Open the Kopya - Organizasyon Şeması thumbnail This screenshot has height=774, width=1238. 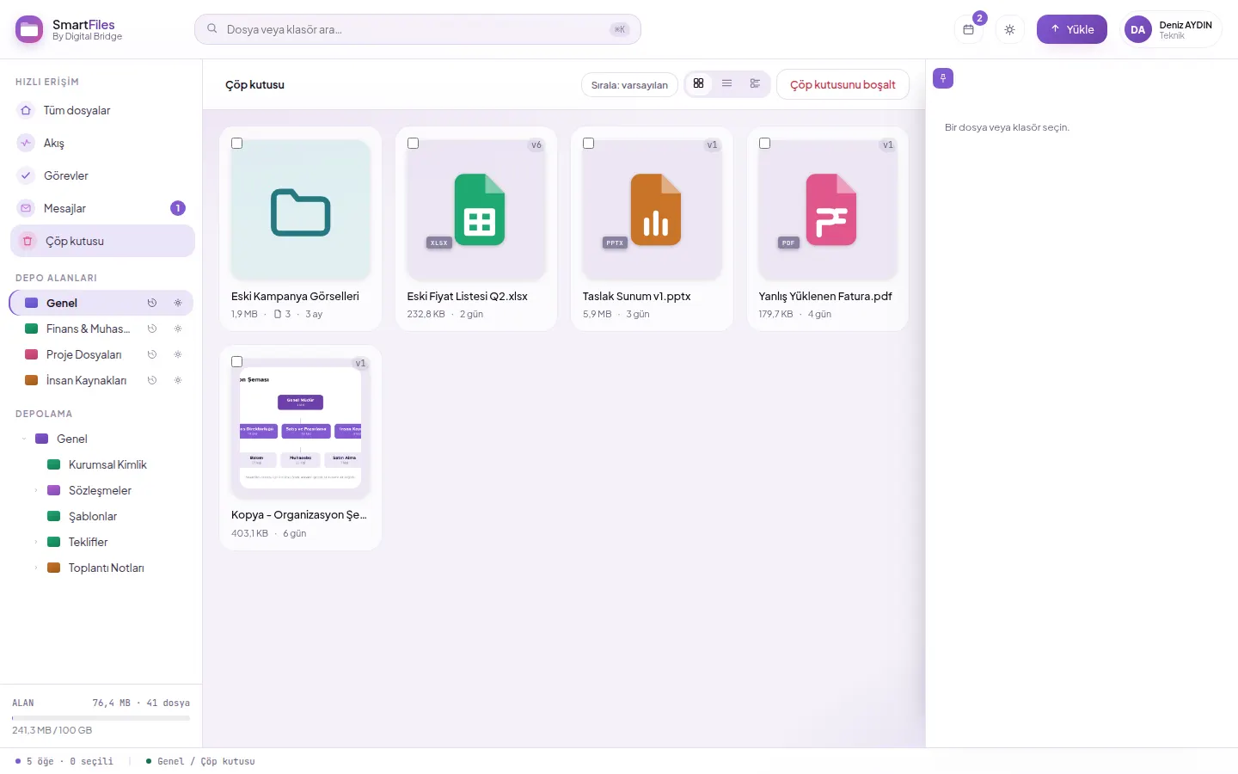301,428
